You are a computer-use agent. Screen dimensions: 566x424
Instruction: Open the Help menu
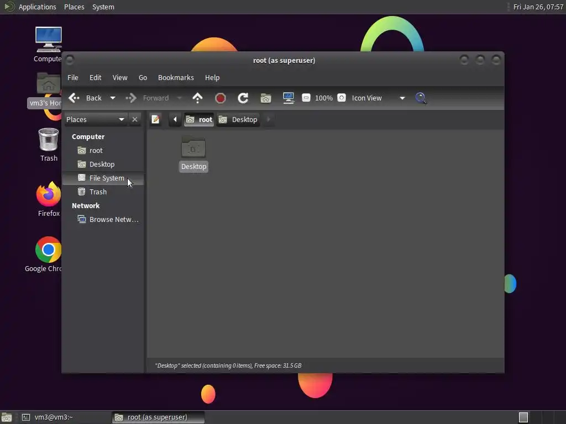tap(212, 77)
